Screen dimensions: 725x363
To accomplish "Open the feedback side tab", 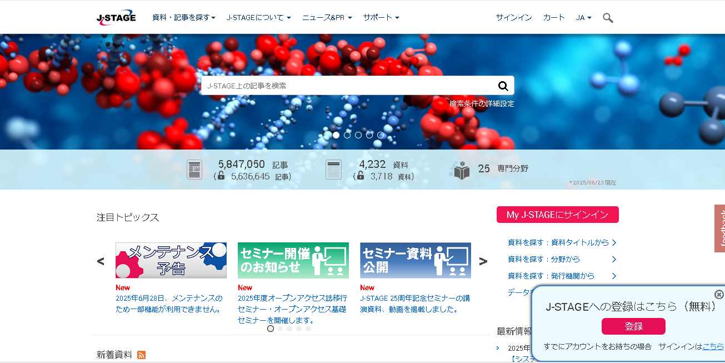I will tap(719, 228).
